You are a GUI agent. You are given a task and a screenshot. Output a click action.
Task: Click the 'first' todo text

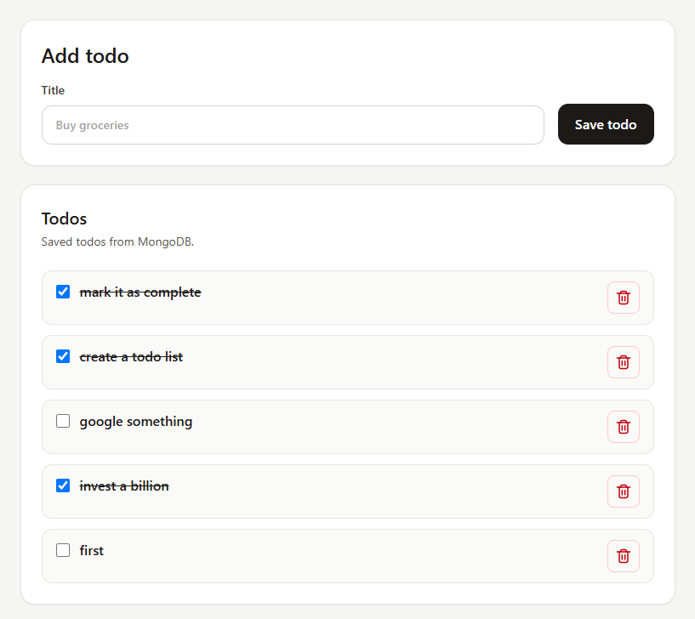point(91,550)
